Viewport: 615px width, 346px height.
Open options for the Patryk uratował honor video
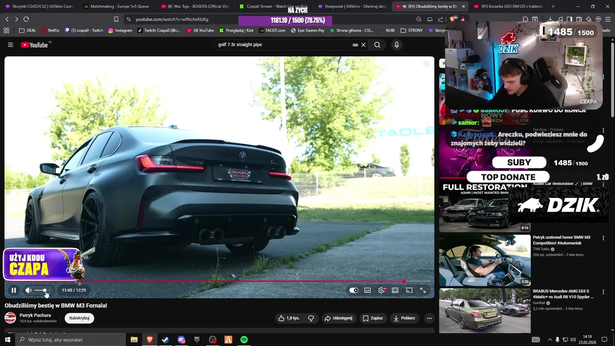tap(603, 238)
